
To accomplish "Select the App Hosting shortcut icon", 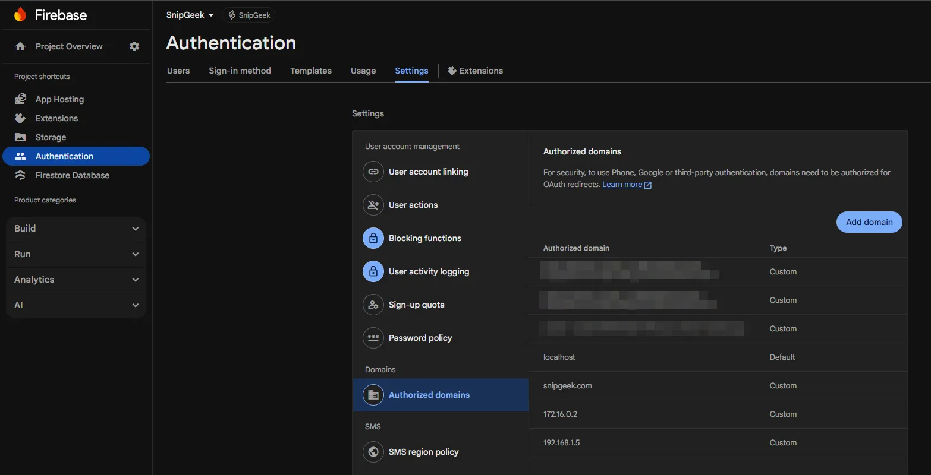I will 21,99.
